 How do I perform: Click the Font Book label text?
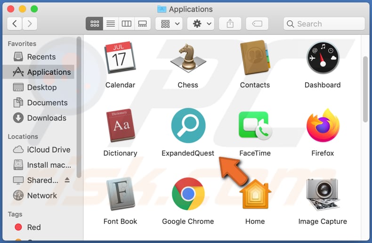(120, 221)
